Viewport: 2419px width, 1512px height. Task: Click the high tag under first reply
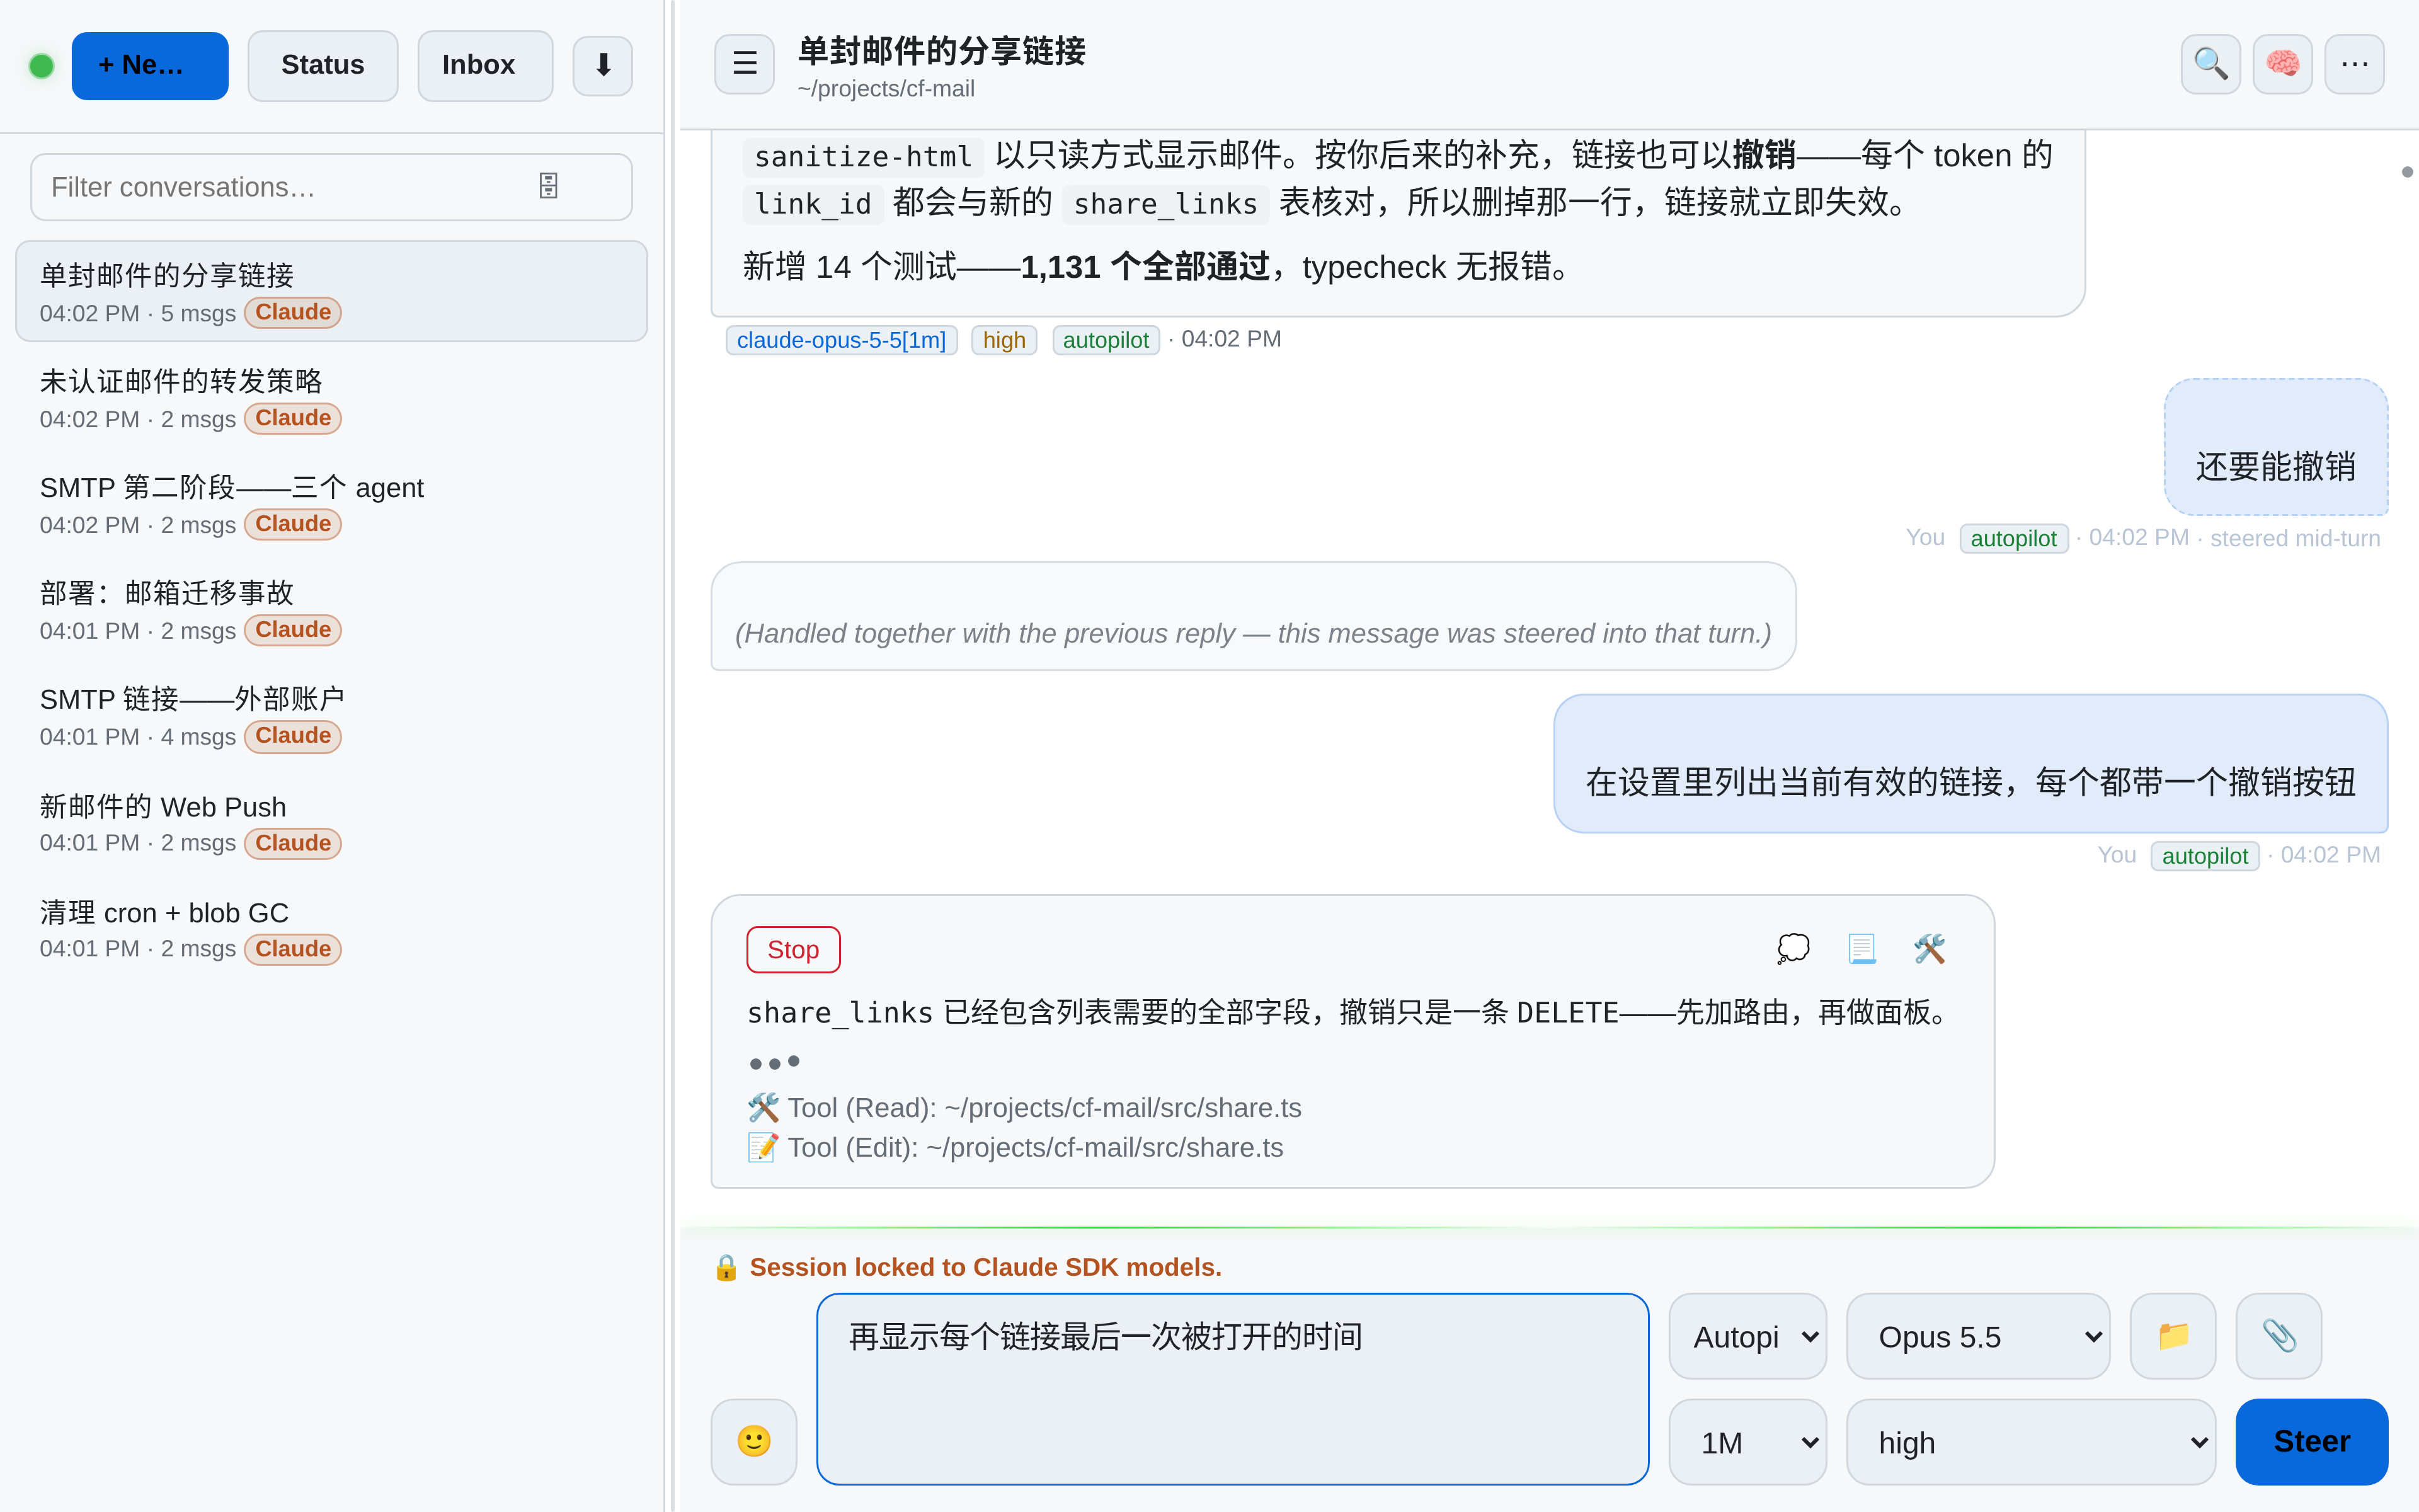(x=1004, y=340)
